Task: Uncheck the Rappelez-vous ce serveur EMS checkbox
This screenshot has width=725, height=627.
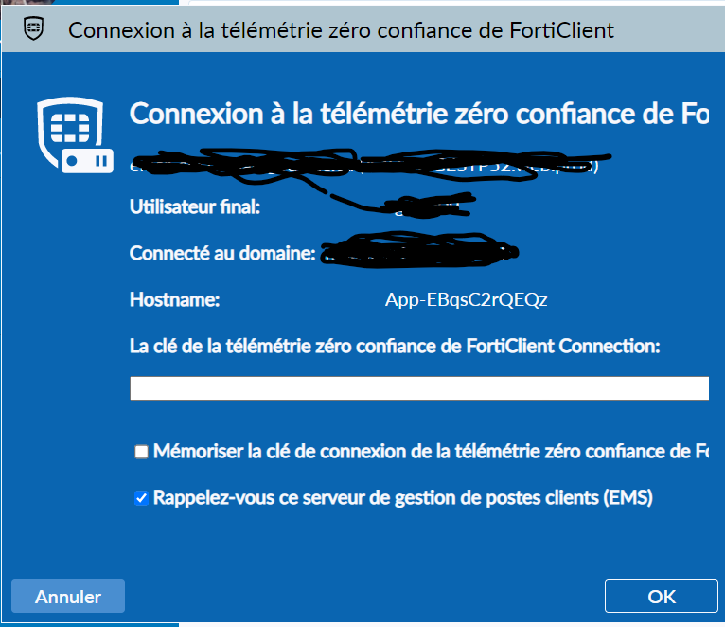Action: (141, 498)
